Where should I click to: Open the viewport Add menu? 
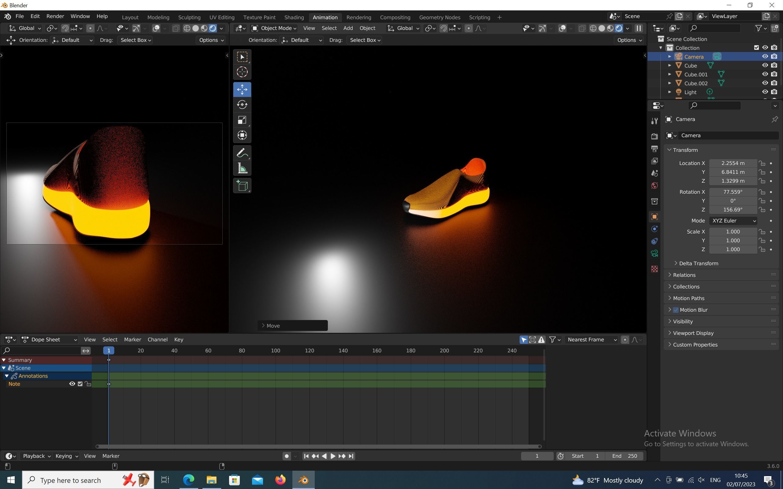[x=348, y=28]
